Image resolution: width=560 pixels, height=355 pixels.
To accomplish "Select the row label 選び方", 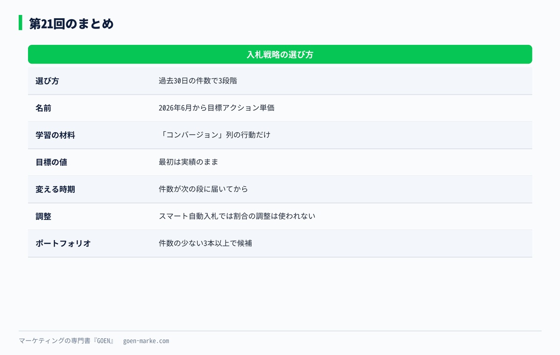I will [x=47, y=81].
